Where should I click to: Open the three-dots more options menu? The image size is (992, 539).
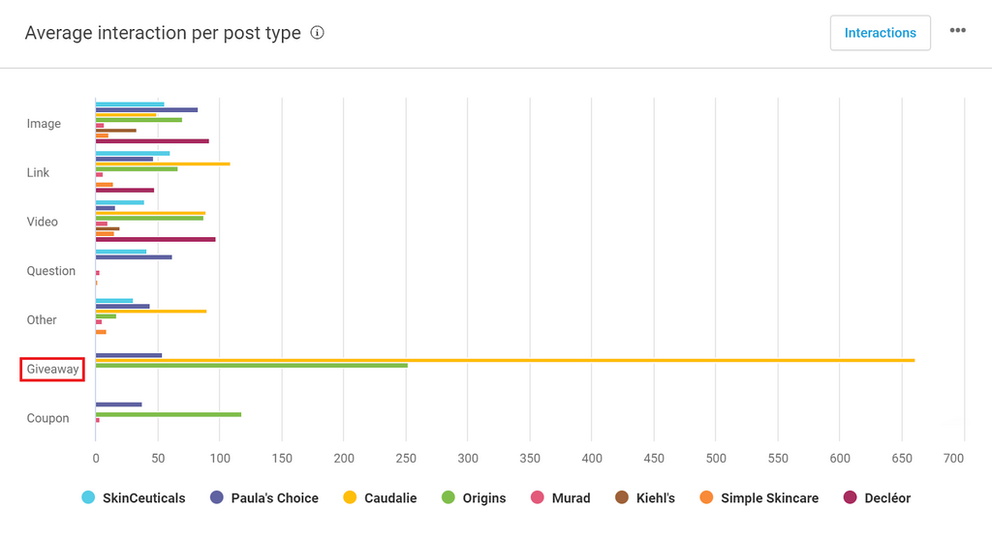pyautogui.click(x=957, y=31)
